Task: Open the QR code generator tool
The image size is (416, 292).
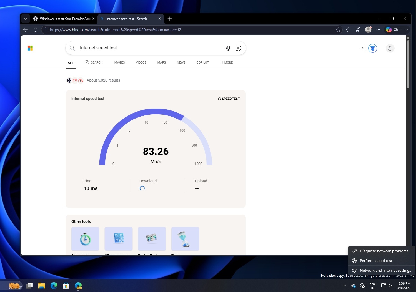Action: [x=118, y=239]
